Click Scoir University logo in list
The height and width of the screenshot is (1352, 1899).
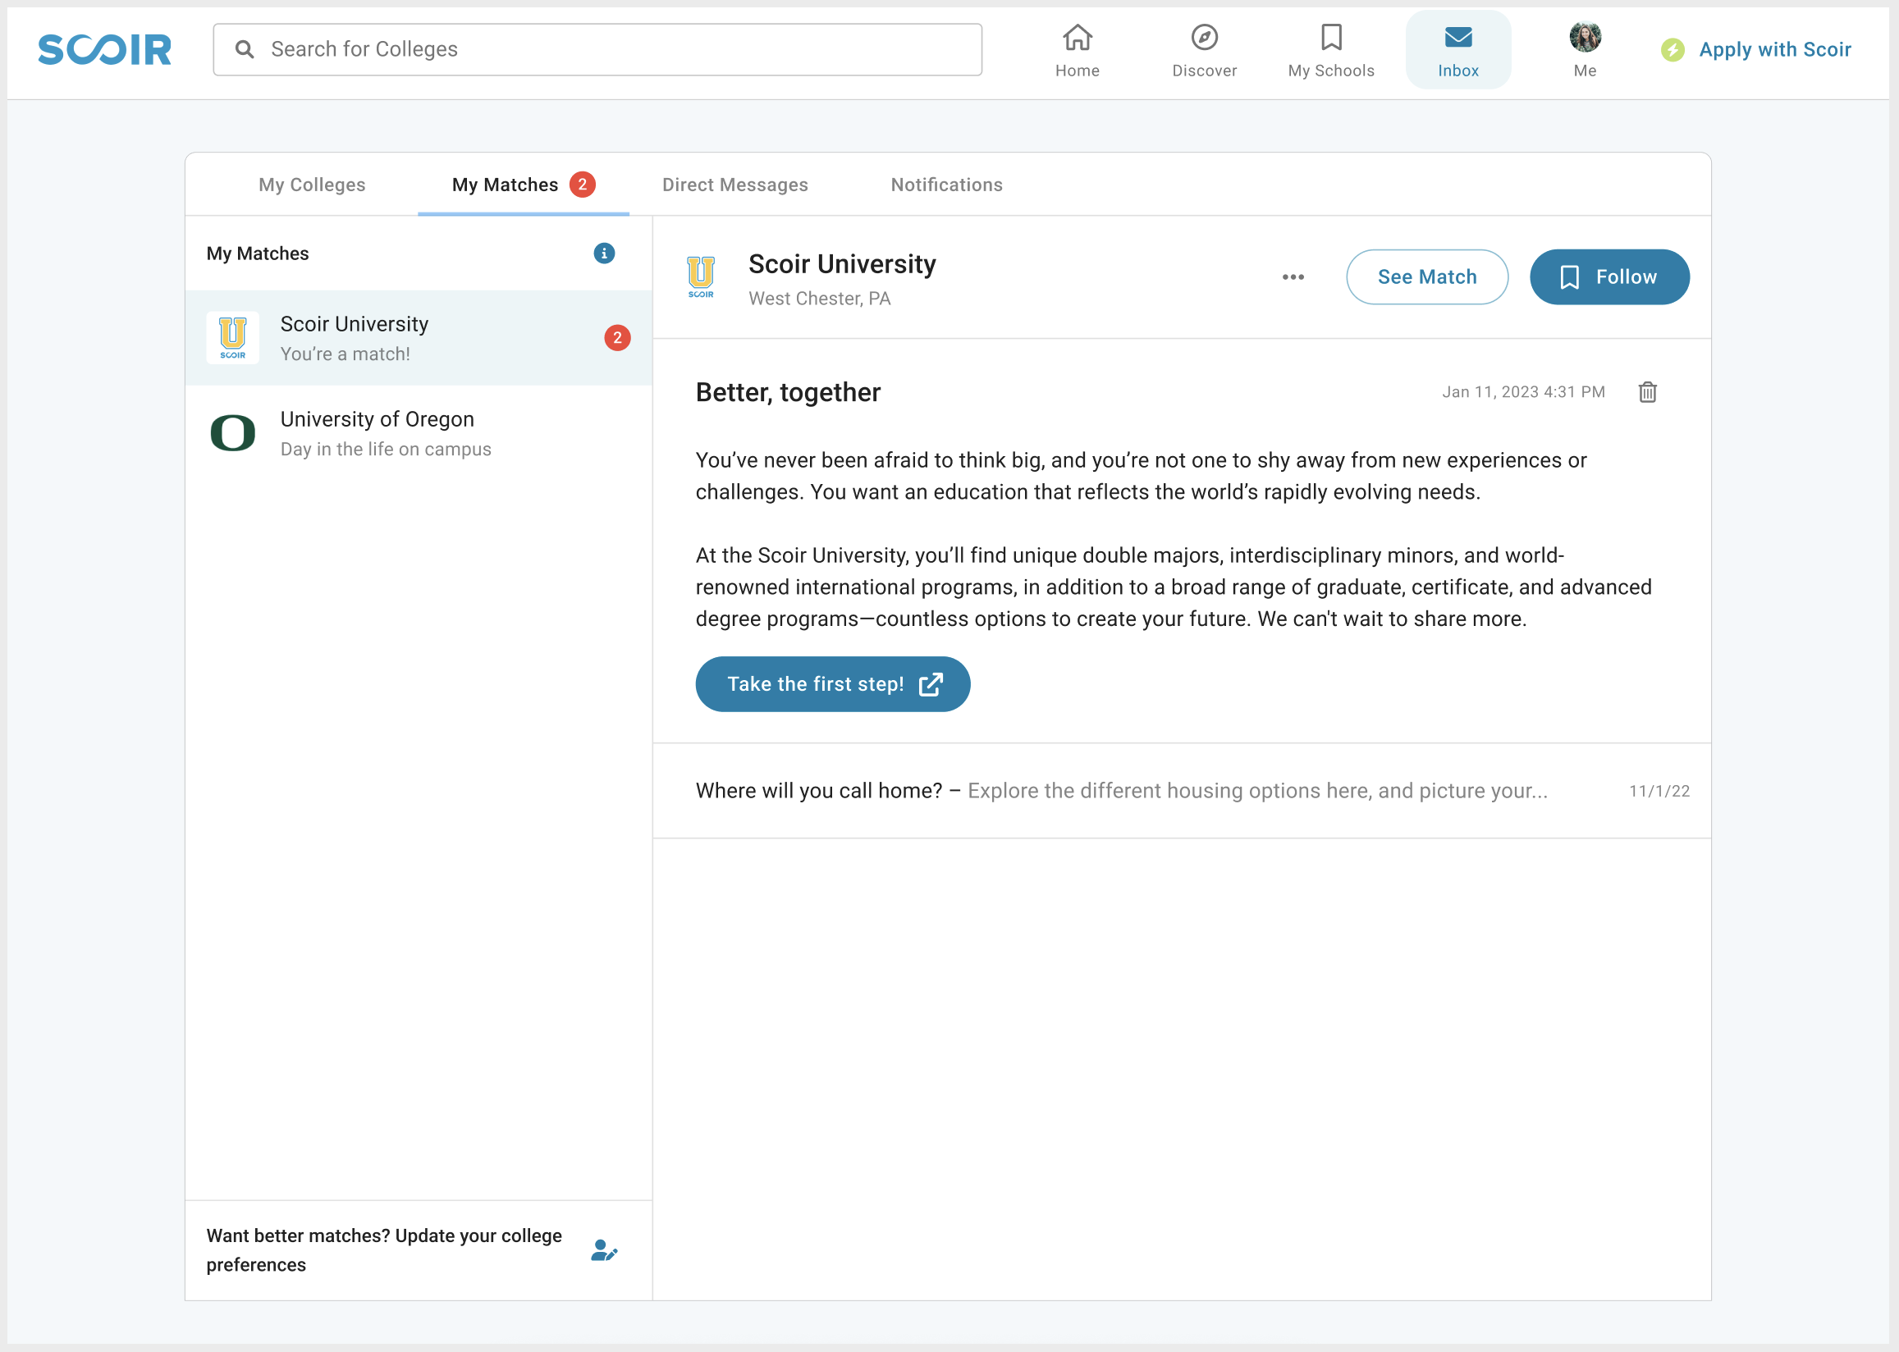coord(232,338)
